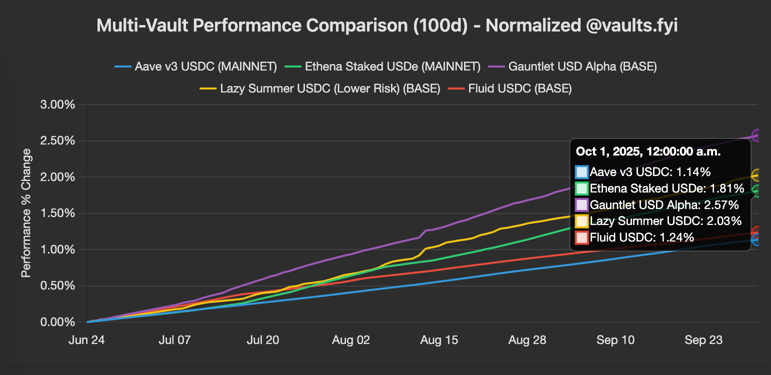771x375 pixels.
Task: Toggle Ethena Staked USDe (MAINNET) legend entry
Action: pos(392,66)
